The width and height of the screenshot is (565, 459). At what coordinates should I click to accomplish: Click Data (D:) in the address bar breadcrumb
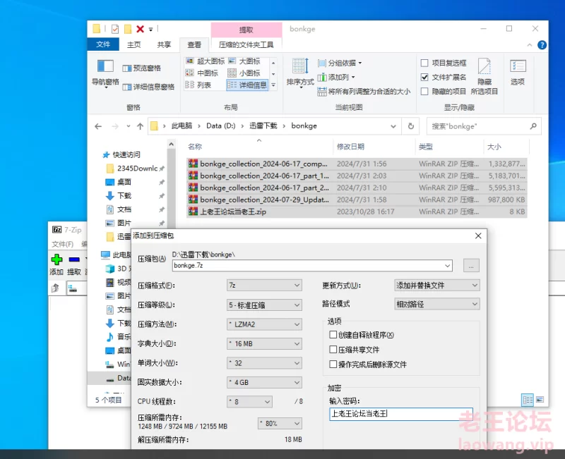tap(220, 126)
